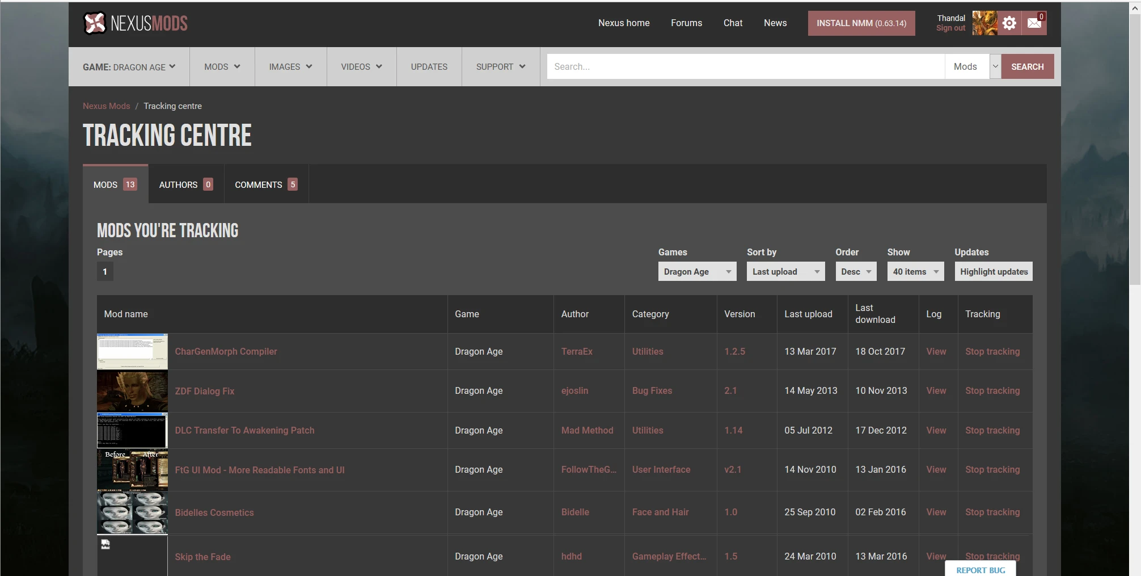This screenshot has height=576, width=1141.
Task: Open the Skip the Fade mod link
Action: [x=202, y=557]
